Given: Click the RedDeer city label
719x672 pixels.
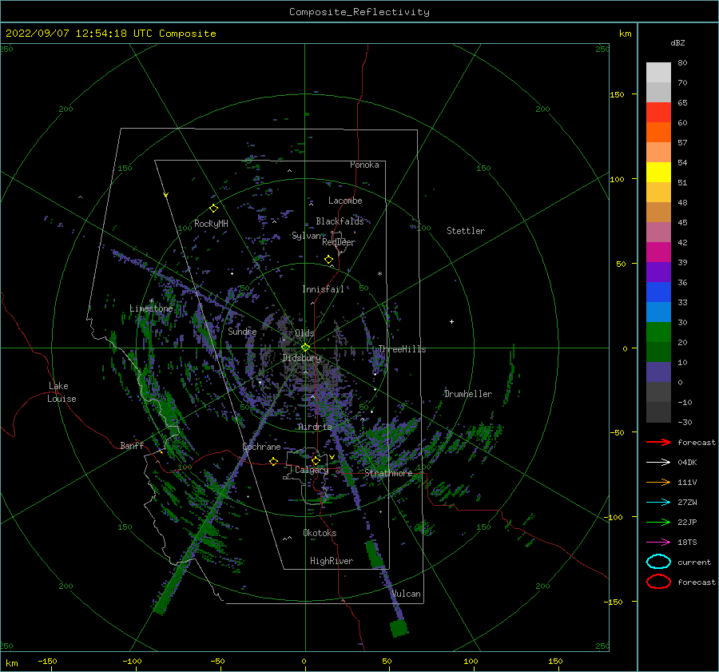Looking at the screenshot, I should (339, 242).
